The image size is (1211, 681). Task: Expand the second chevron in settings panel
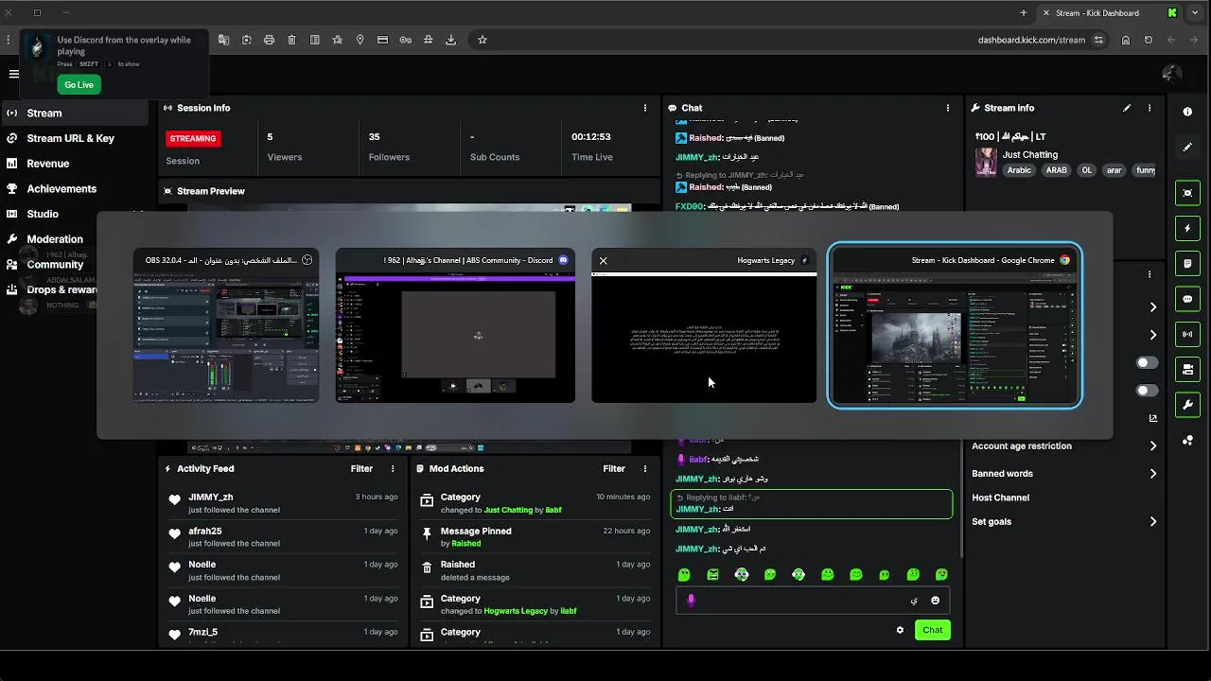[1152, 335]
